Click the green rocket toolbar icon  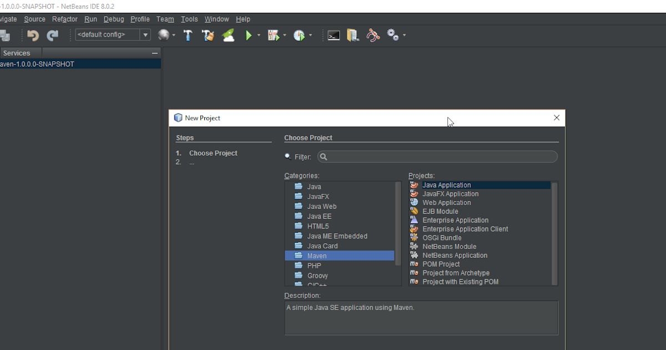pos(228,35)
